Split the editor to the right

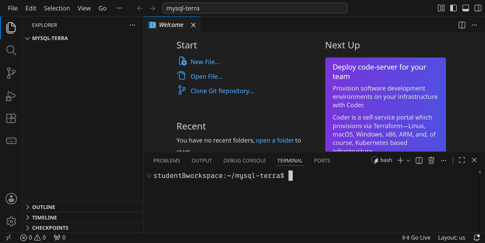462,25
